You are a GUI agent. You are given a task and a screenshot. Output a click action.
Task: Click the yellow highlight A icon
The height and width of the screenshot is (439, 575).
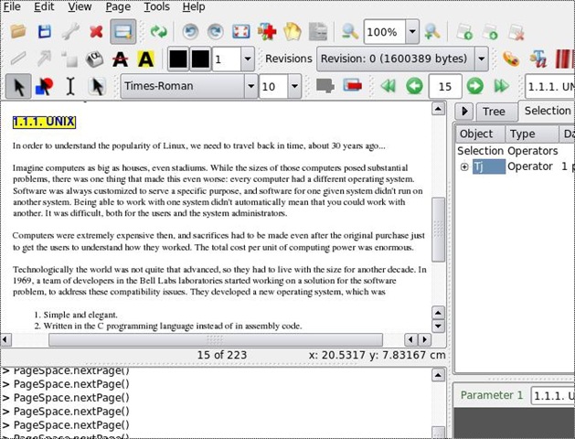coord(145,59)
